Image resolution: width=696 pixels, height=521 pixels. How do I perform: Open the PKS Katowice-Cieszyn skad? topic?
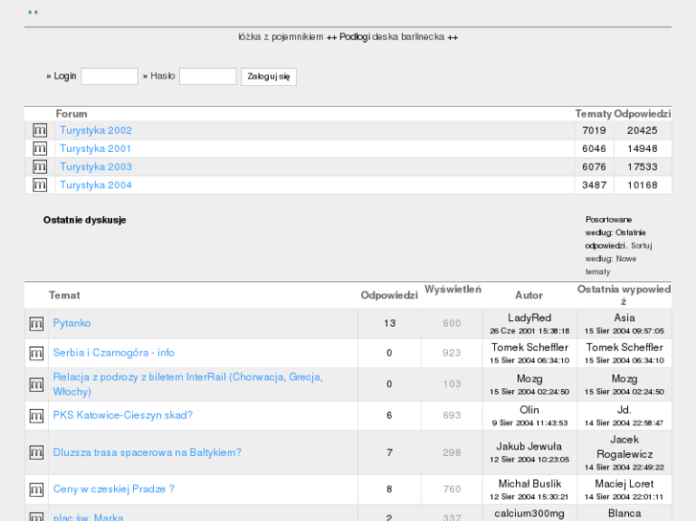123,415
